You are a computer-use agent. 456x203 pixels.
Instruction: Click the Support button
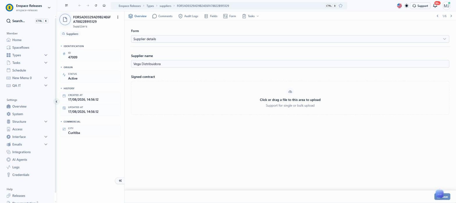pos(420,6)
